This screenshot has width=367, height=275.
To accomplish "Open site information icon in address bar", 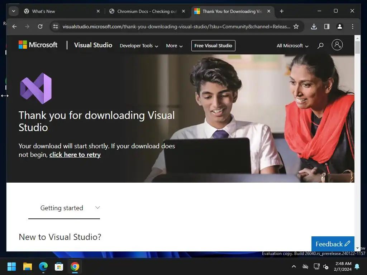I will click(56, 26).
